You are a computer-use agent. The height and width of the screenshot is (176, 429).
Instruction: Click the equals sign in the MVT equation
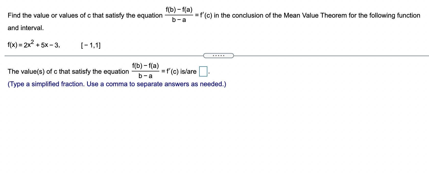point(196,15)
